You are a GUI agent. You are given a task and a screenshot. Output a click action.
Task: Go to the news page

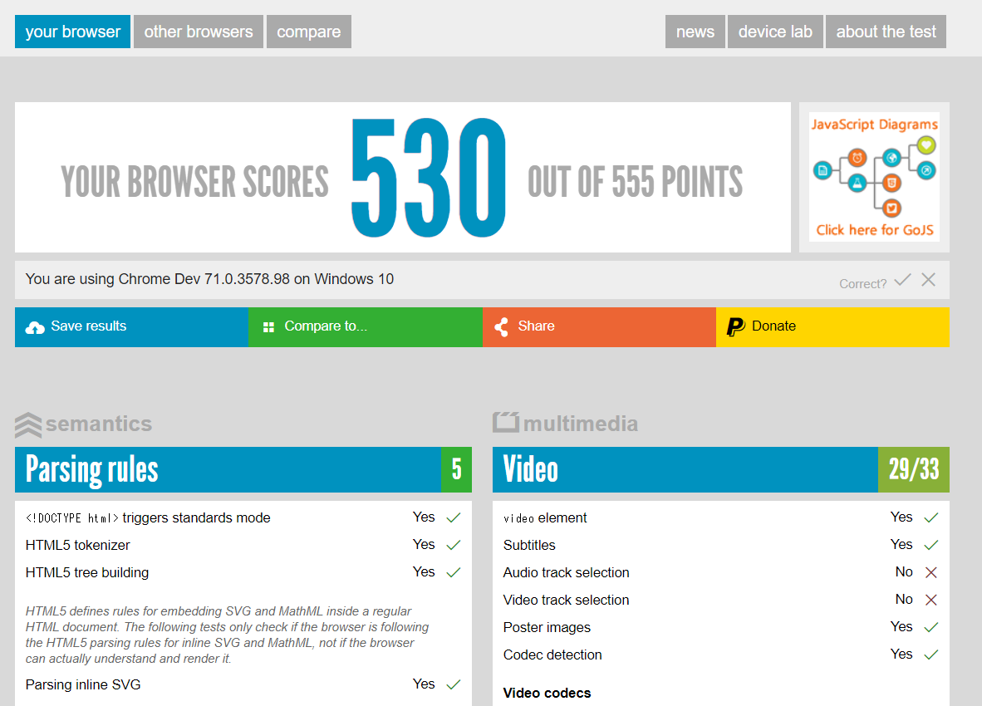[695, 32]
